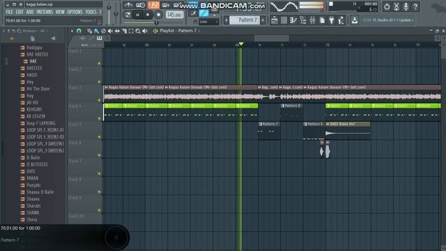Click the record button
The height and width of the screenshot is (251, 446).
[158, 15]
